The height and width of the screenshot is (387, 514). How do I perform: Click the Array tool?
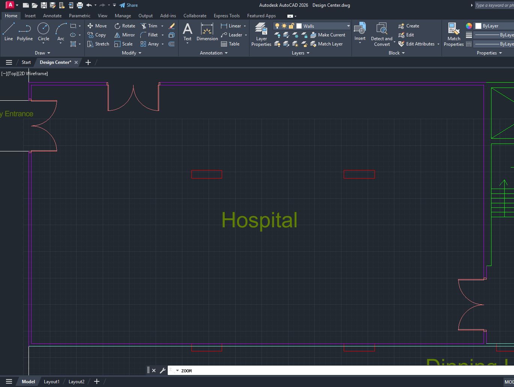(150, 44)
